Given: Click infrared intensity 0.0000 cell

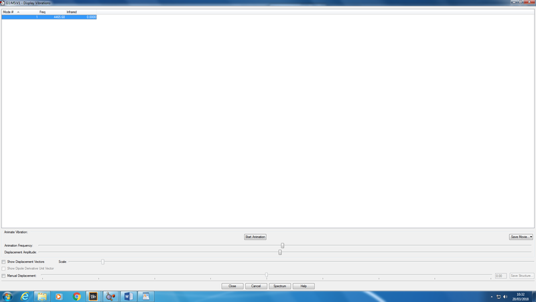Looking at the screenshot, I should pos(91,17).
